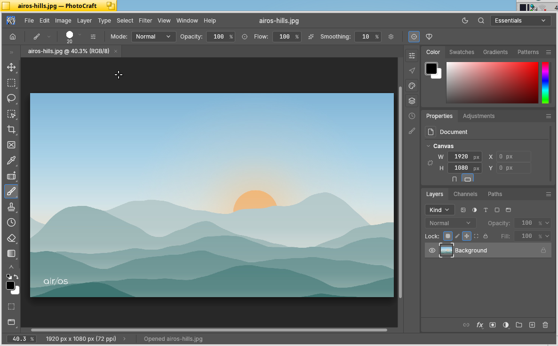Toggle dark mode moon icon
558x346 pixels.
465,21
